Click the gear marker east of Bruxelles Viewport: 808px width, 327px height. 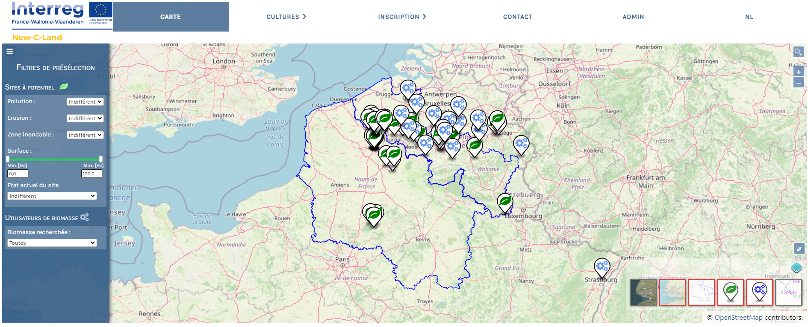(458, 105)
